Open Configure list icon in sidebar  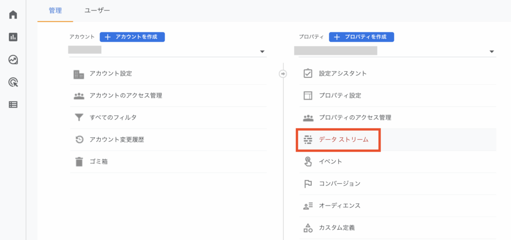tap(13, 105)
